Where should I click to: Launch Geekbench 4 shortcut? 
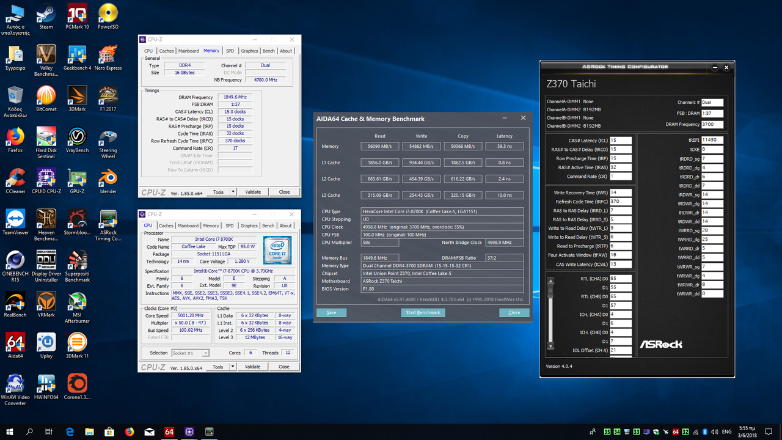(77, 58)
